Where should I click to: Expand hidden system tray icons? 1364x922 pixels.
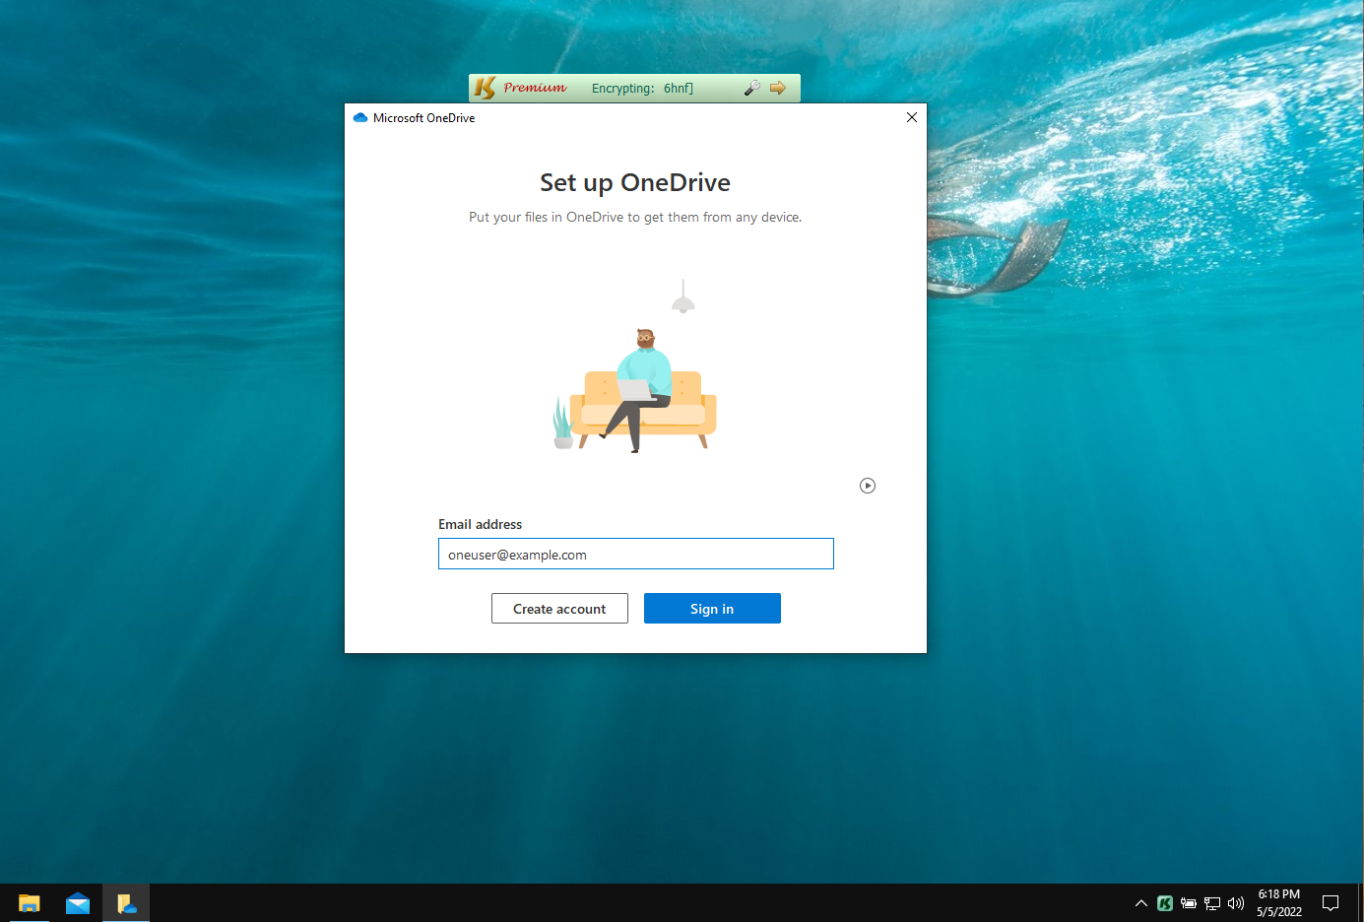[1140, 903]
